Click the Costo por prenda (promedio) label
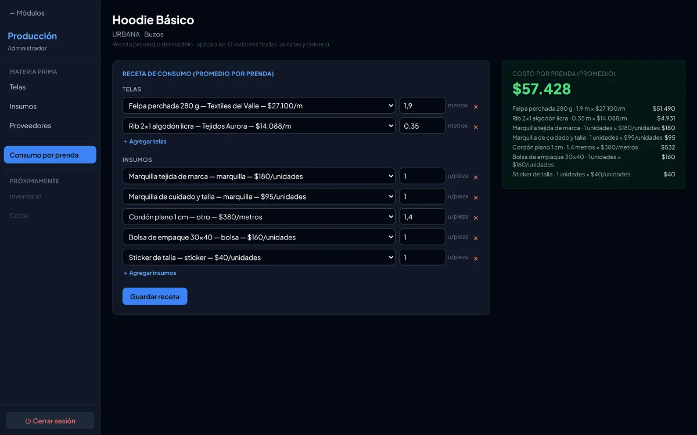Viewport: 697px width, 435px height. 563,74
